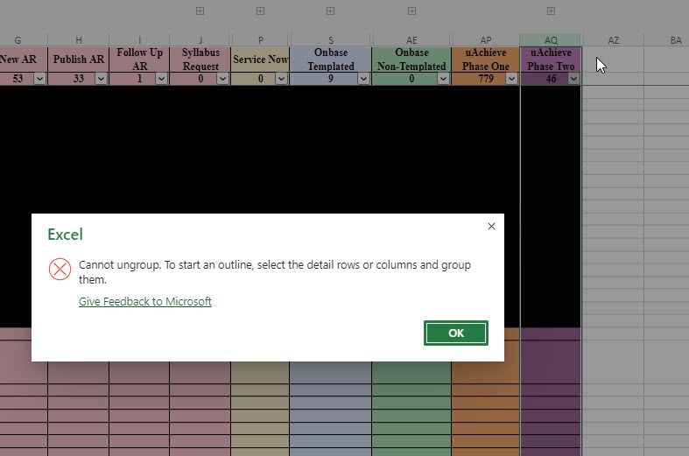Open the Publish AR filter dropdown
This screenshot has height=456, width=689.
[101, 79]
